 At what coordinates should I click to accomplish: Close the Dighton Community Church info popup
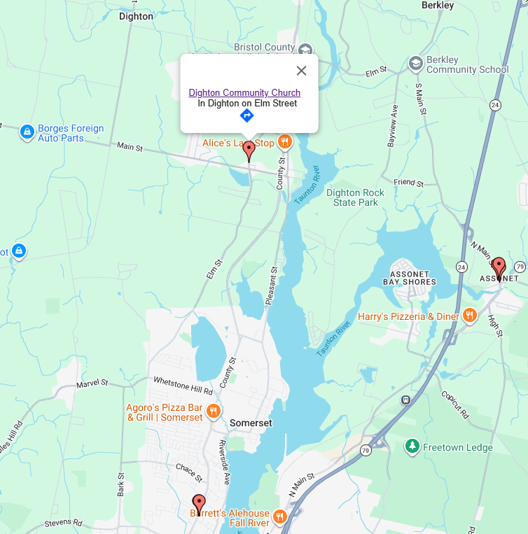pyautogui.click(x=302, y=71)
